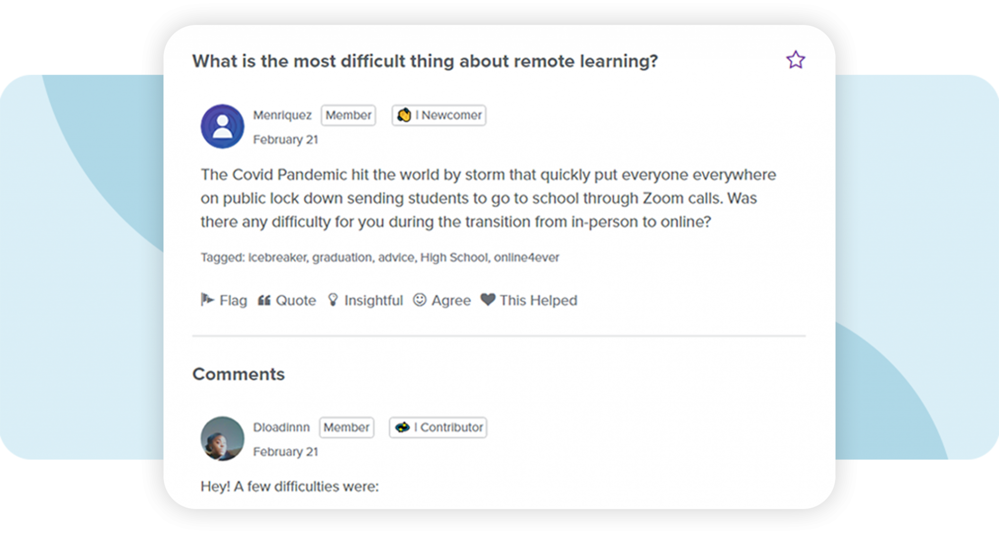Open Dloadinnn's profile photo
999x534 pixels.
click(222, 438)
